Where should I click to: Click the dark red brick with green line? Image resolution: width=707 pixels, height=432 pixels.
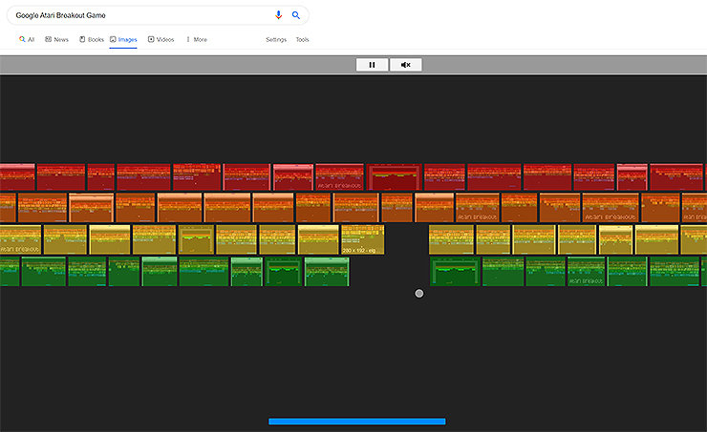394,176
